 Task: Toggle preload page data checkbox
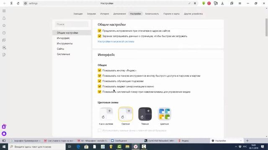tap(100, 36)
